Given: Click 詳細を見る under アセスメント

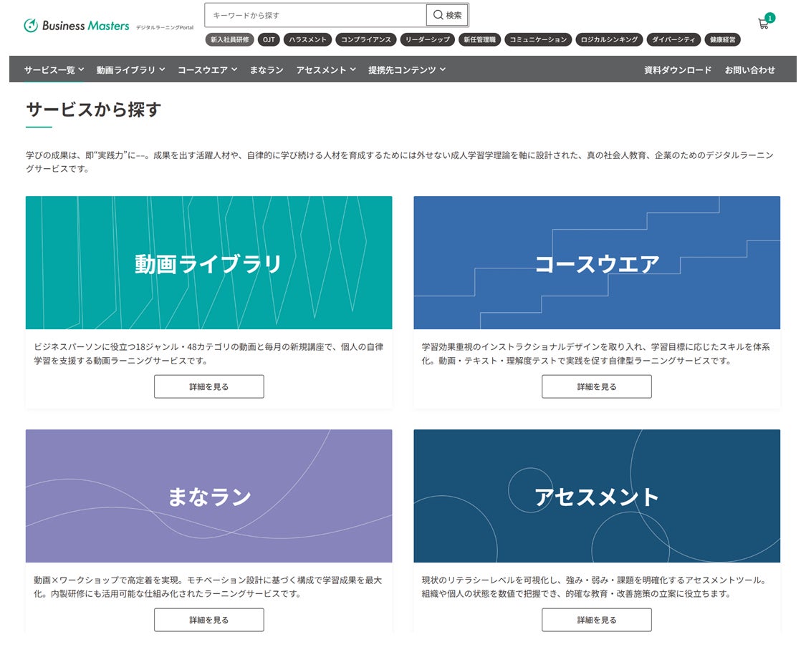Looking at the screenshot, I should [x=597, y=620].
